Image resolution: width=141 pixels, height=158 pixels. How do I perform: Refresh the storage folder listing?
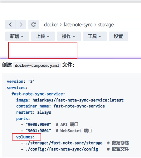coord(33,25)
